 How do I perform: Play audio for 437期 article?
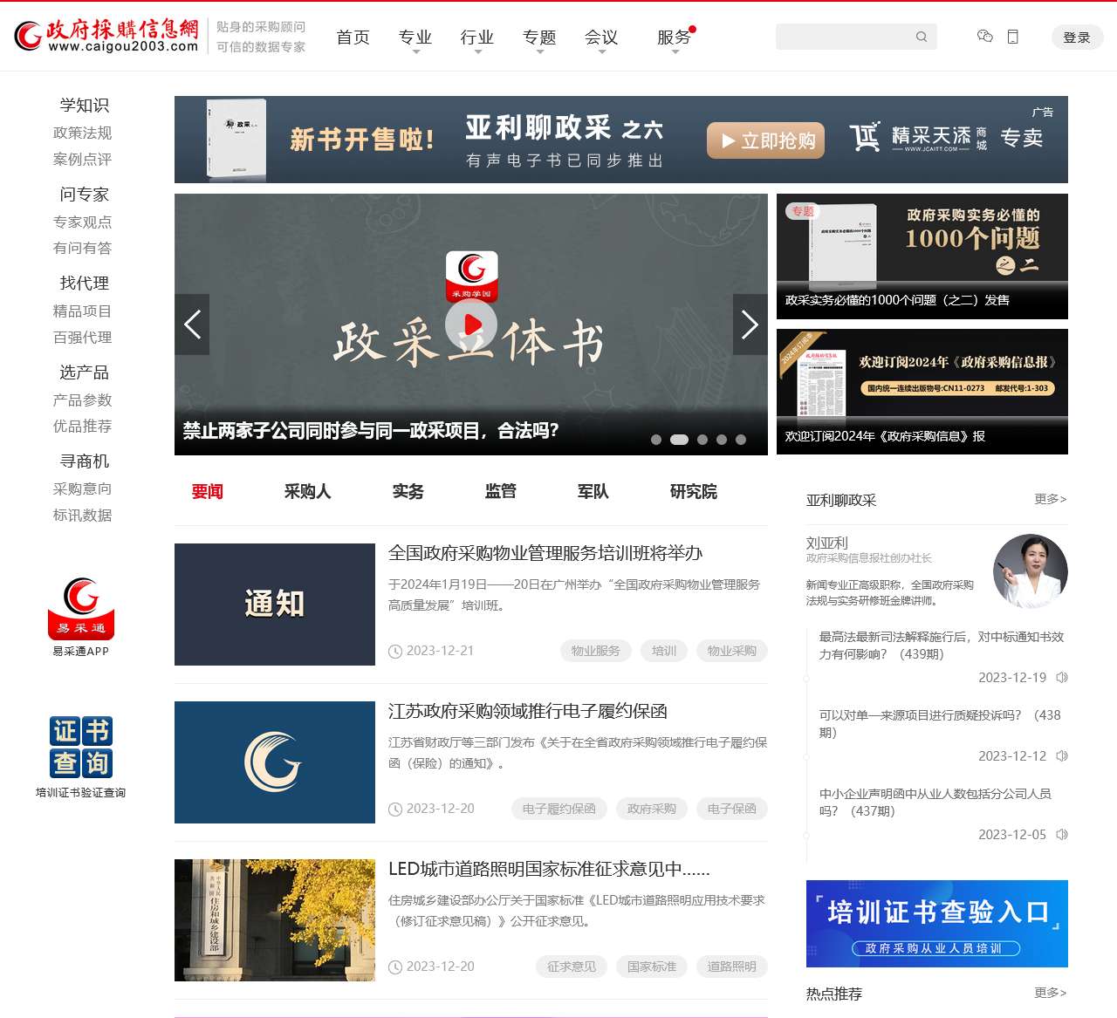[x=1062, y=835]
